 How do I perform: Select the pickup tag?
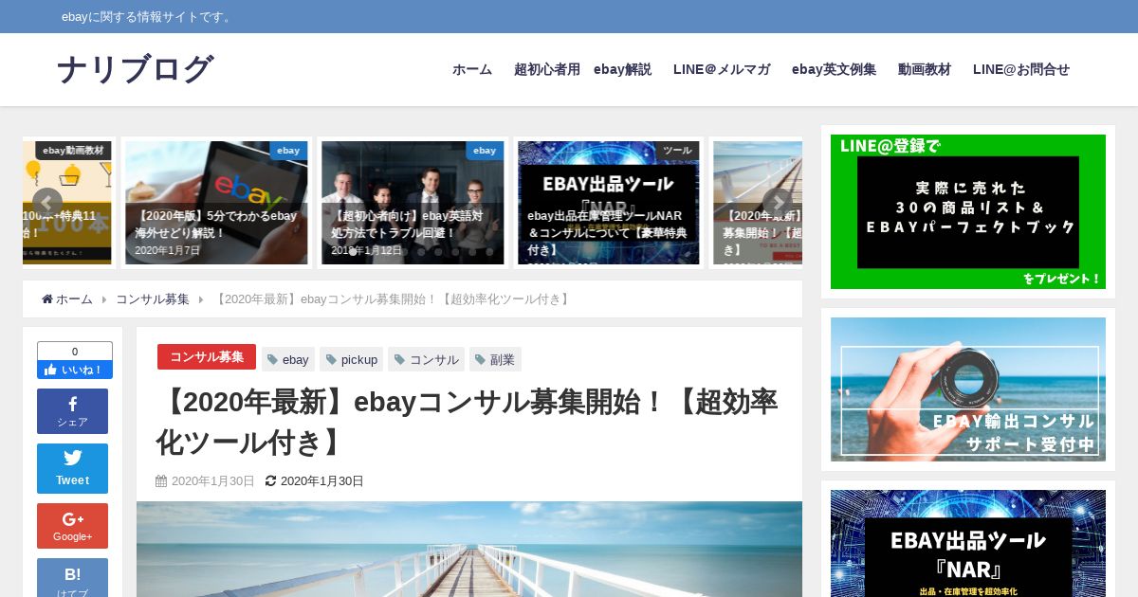click(x=351, y=359)
